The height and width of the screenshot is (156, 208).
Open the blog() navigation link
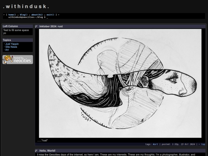click(x=23, y=15)
